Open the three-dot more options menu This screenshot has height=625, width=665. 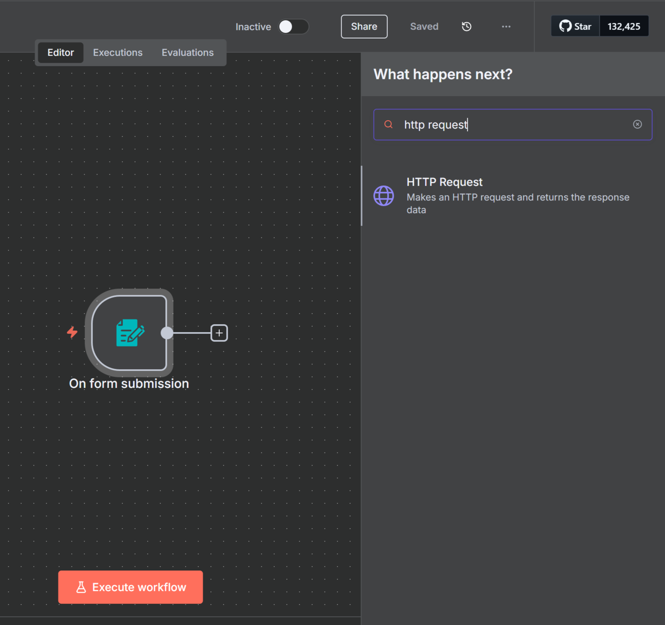point(506,26)
